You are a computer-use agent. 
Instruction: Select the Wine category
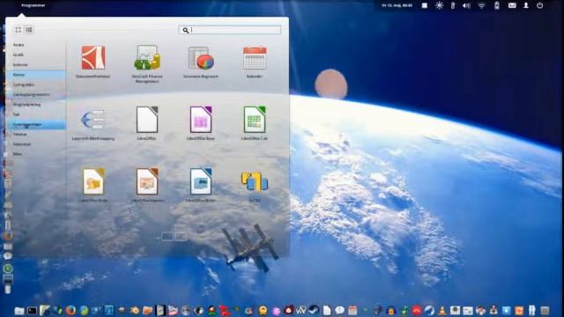click(18, 154)
